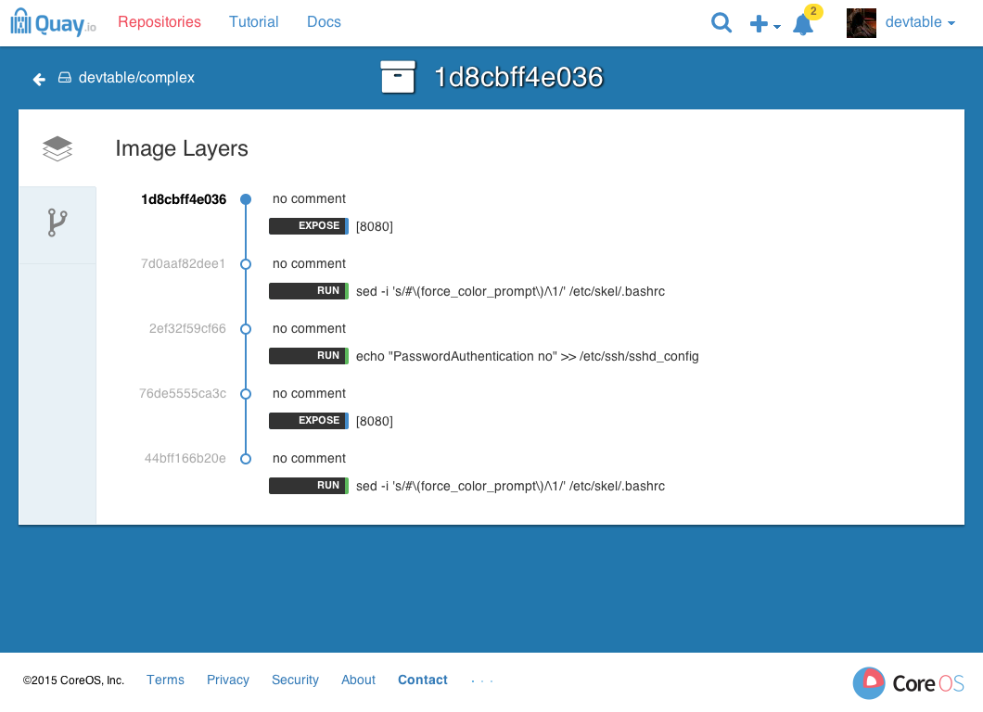Screen dimensions: 983x712
Task: Select layer 7d0aaf82dee1
Action: (183, 264)
